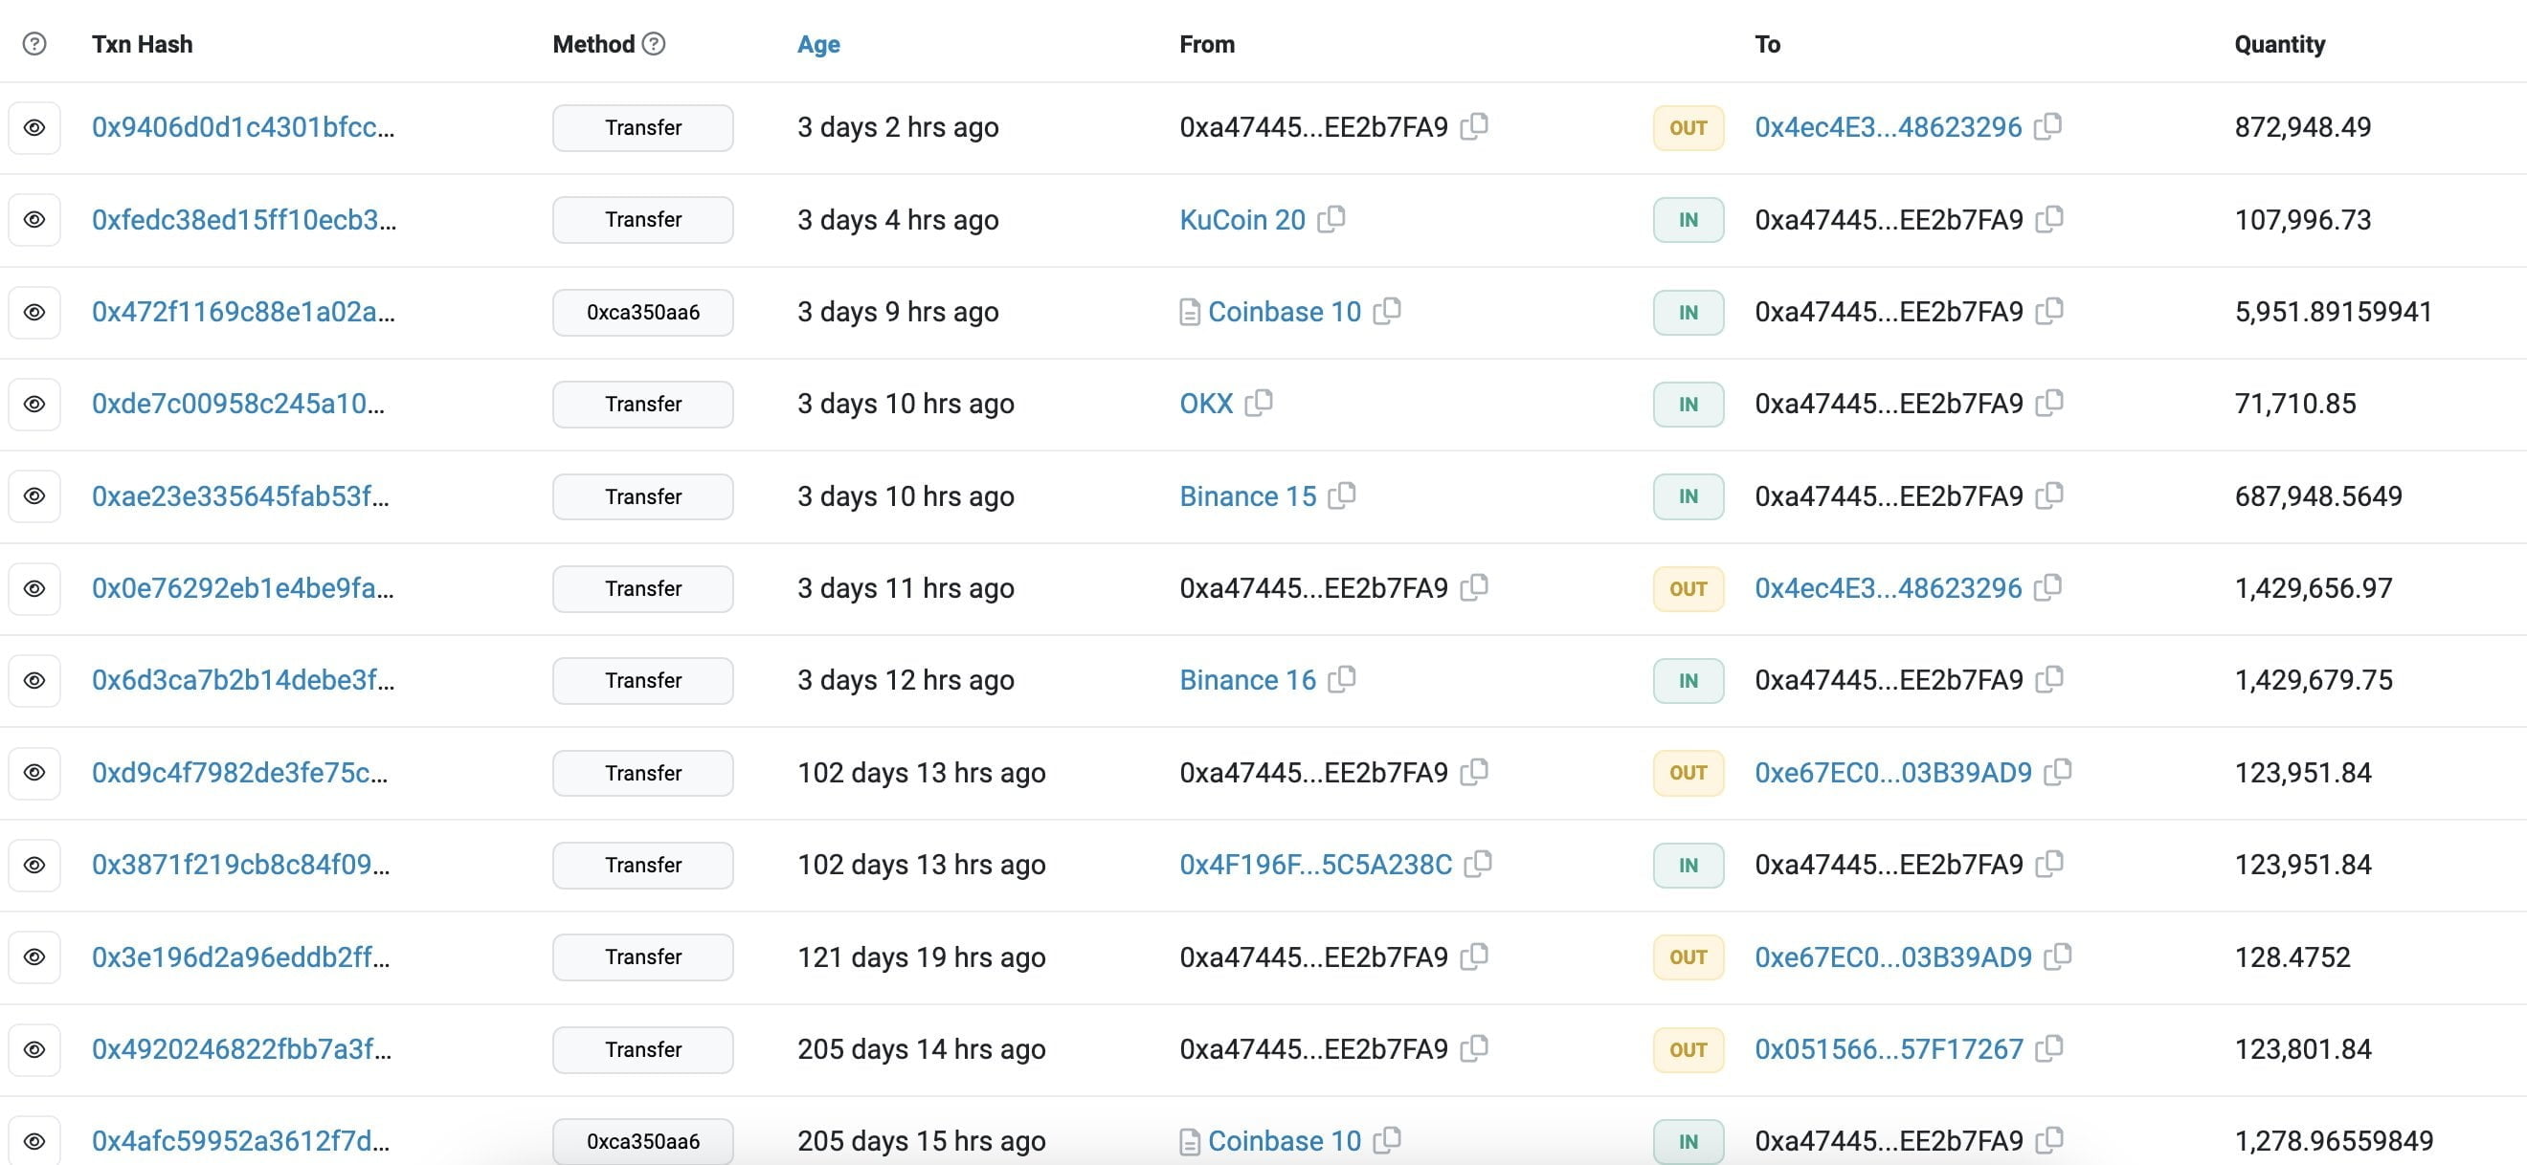2527x1165 pixels.
Task: Copy the OKX address
Action: (1259, 403)
